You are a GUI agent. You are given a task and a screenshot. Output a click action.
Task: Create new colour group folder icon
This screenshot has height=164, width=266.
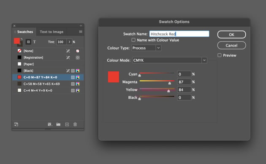point(58,124)
